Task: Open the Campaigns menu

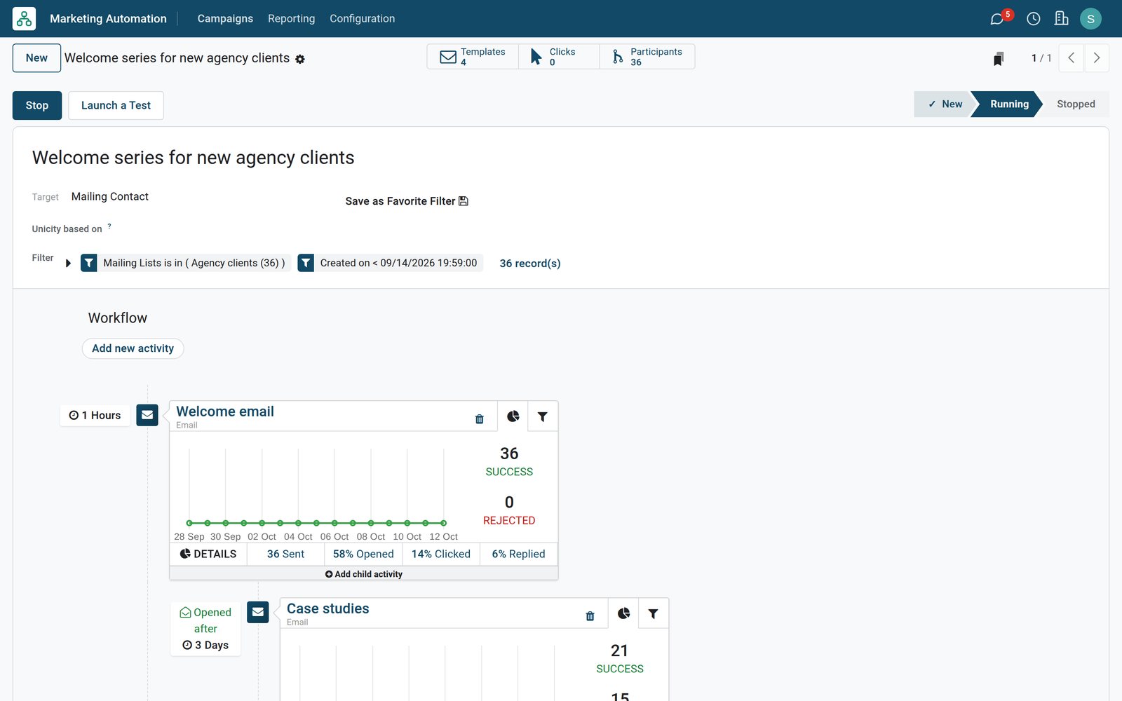Action: point(225,19)
